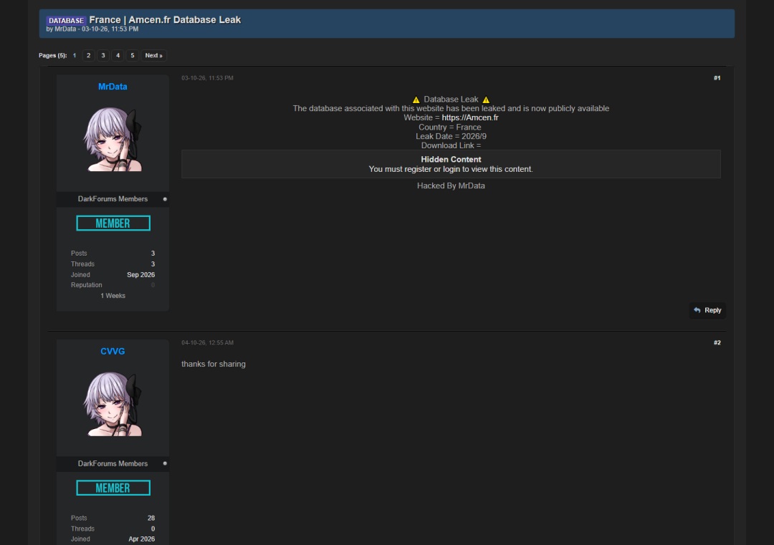The height and width of the screenshot is (545, 774).
Task: Click the 'Pages (5):' label
Action: pos(53,56)
